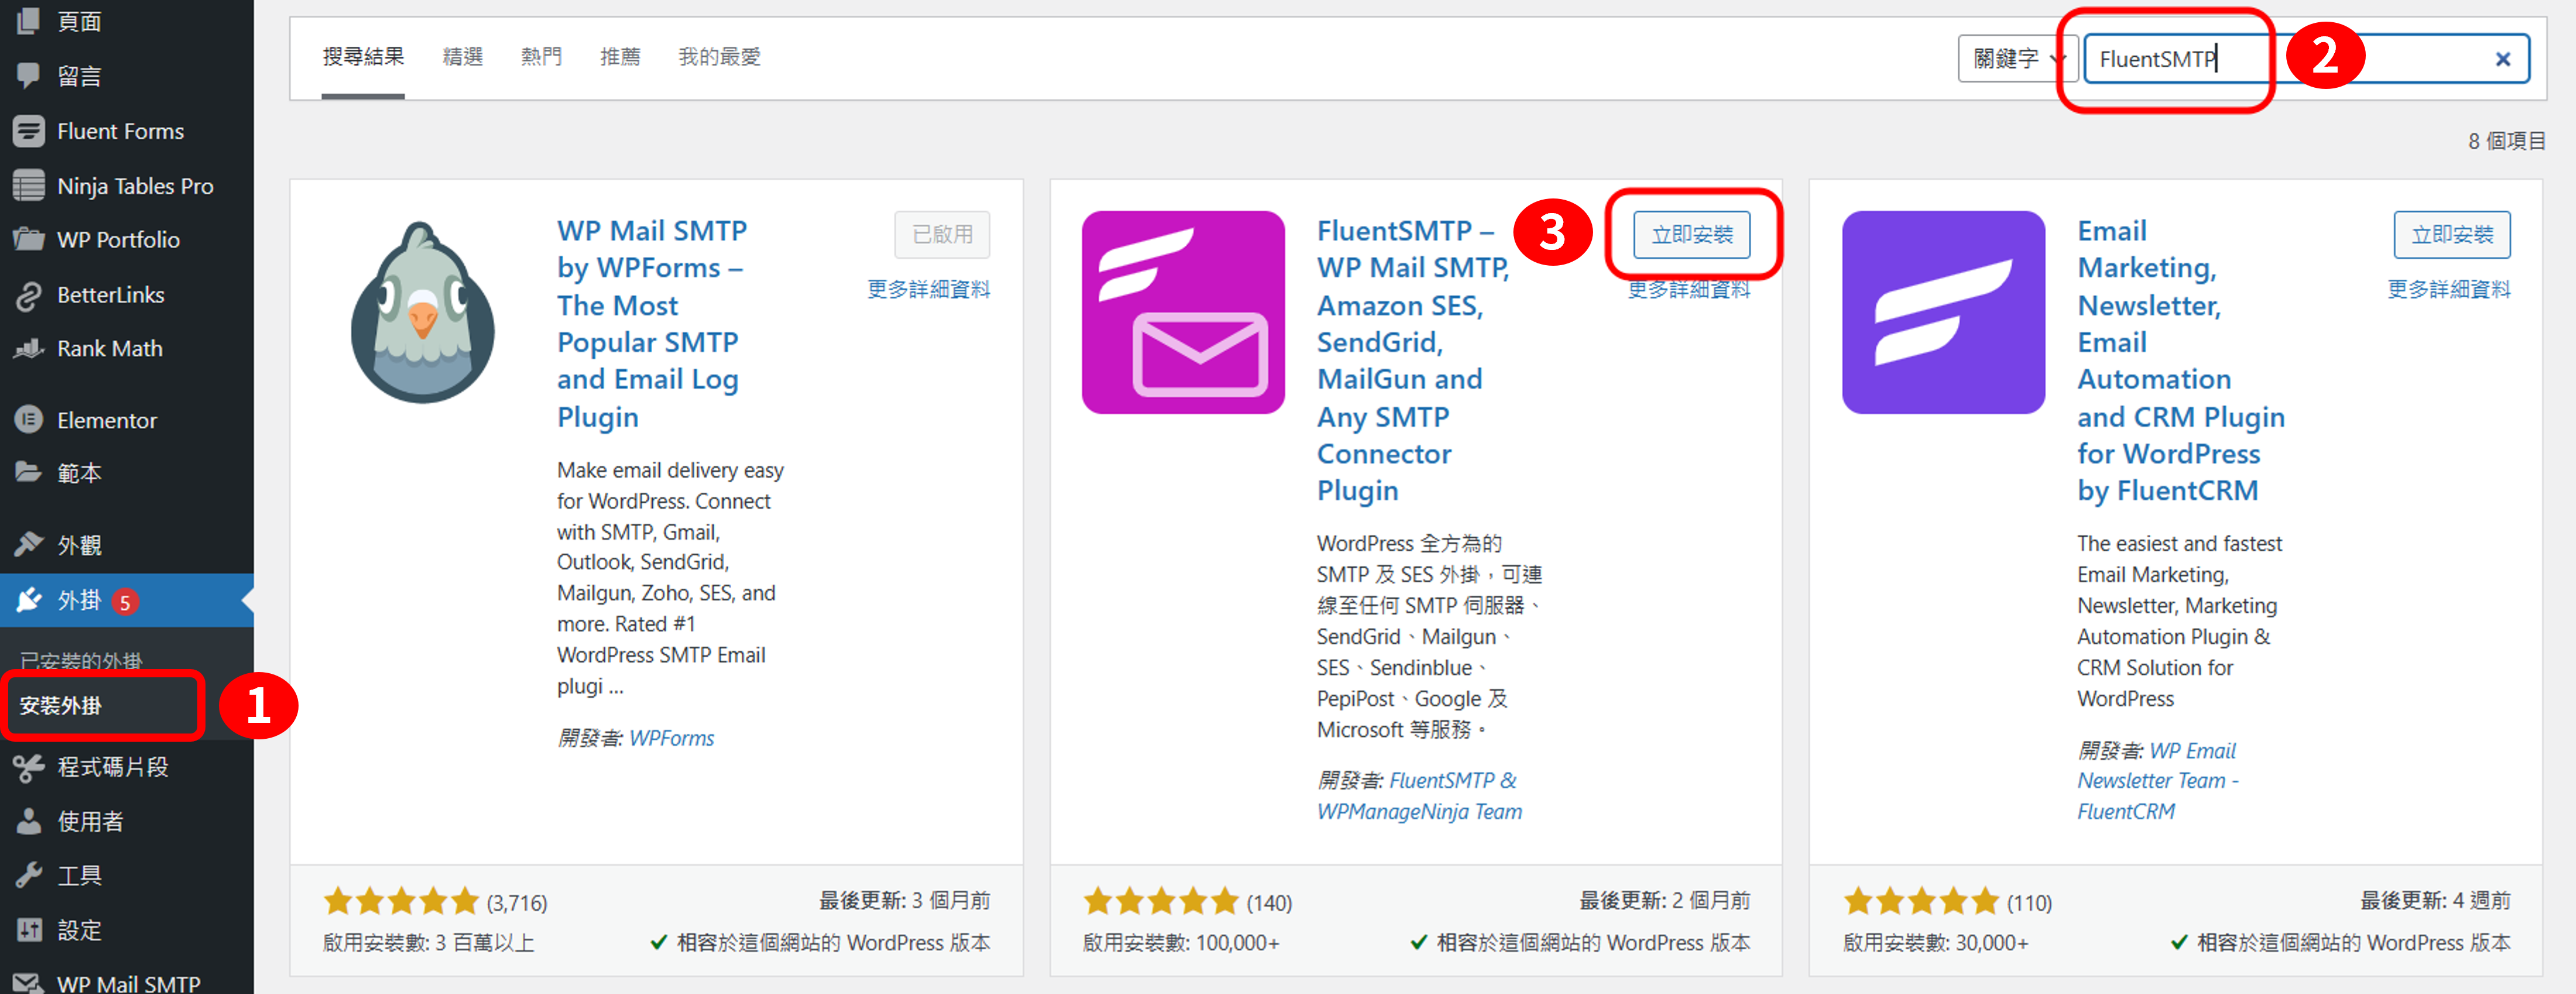This screenshot has height=994, width=2576.
Task: Click 立即安裝 for FluentCRM Email Marketing plugin
Action: tap(2452, 235)
